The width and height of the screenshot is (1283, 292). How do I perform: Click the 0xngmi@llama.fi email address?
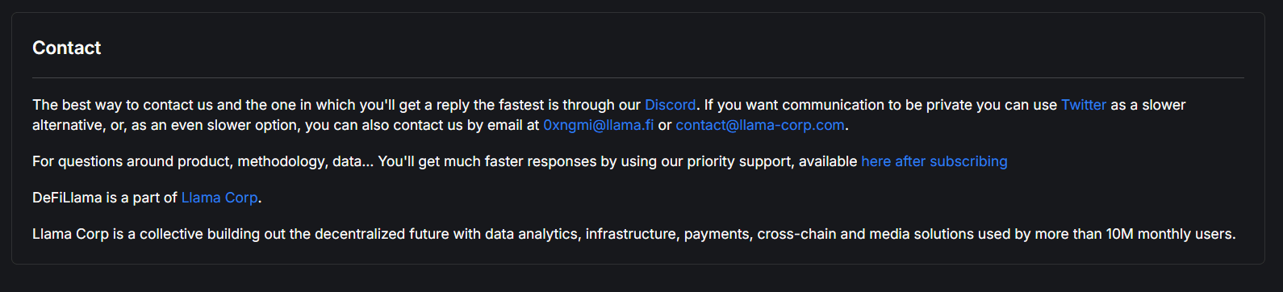(599, 125)
